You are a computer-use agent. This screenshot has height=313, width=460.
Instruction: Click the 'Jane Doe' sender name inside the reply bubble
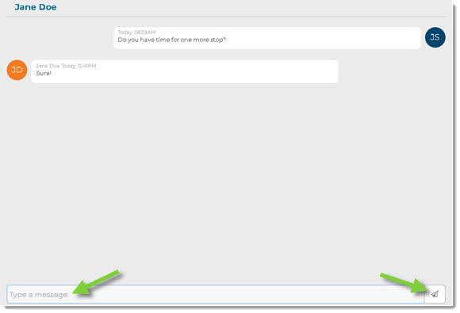48,66
